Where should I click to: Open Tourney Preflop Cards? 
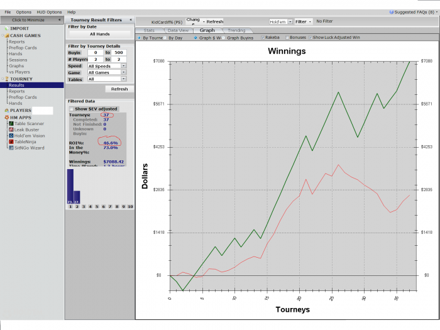(x=23, y=97)
